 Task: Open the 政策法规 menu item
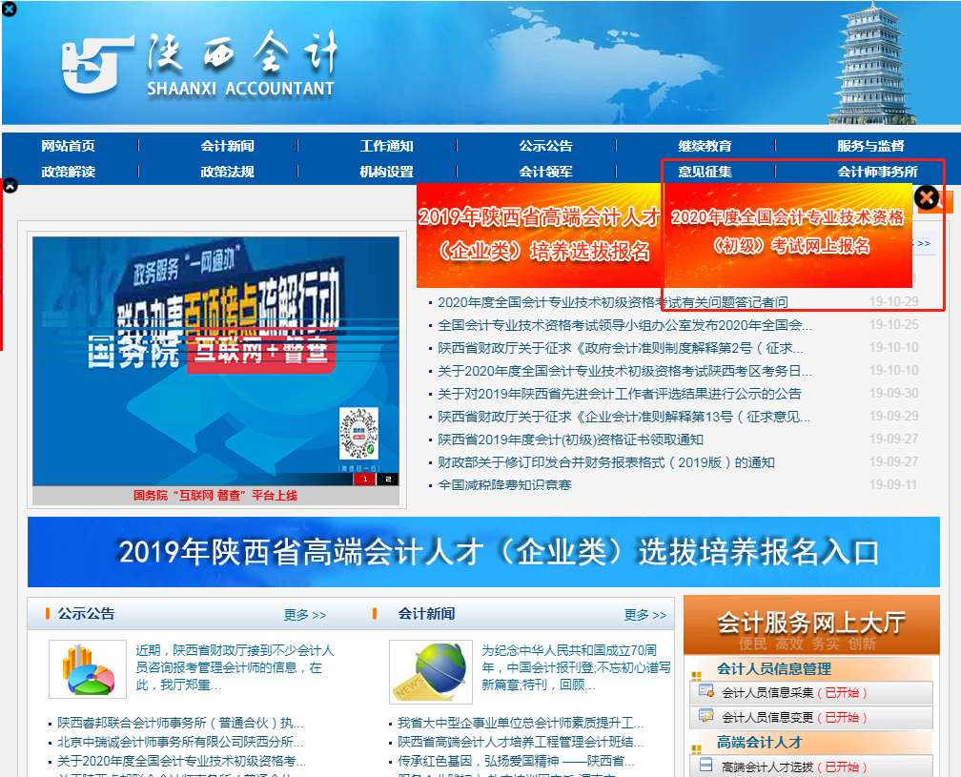[227, 172]
